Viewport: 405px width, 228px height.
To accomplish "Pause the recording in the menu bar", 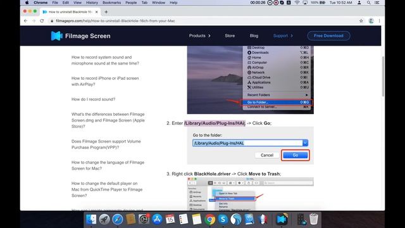I will tap(270, 3).
